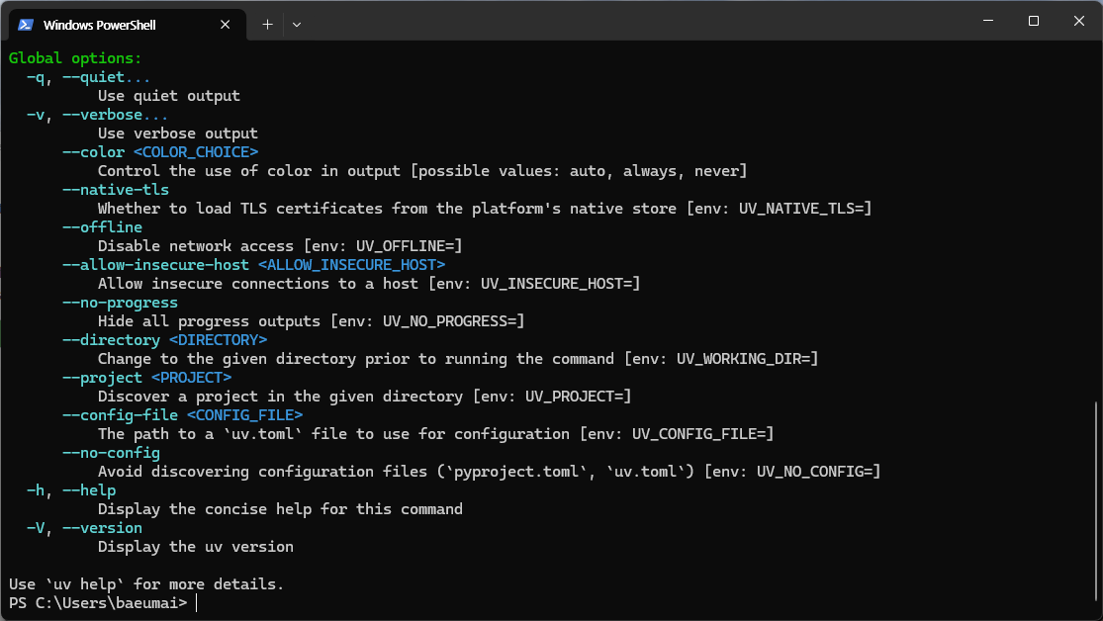Screen dimensions: 1103x621
Task: Click 'UV_NO_PROGRESS=' env text
Action: pyautogui.click(x=449, y=321)
